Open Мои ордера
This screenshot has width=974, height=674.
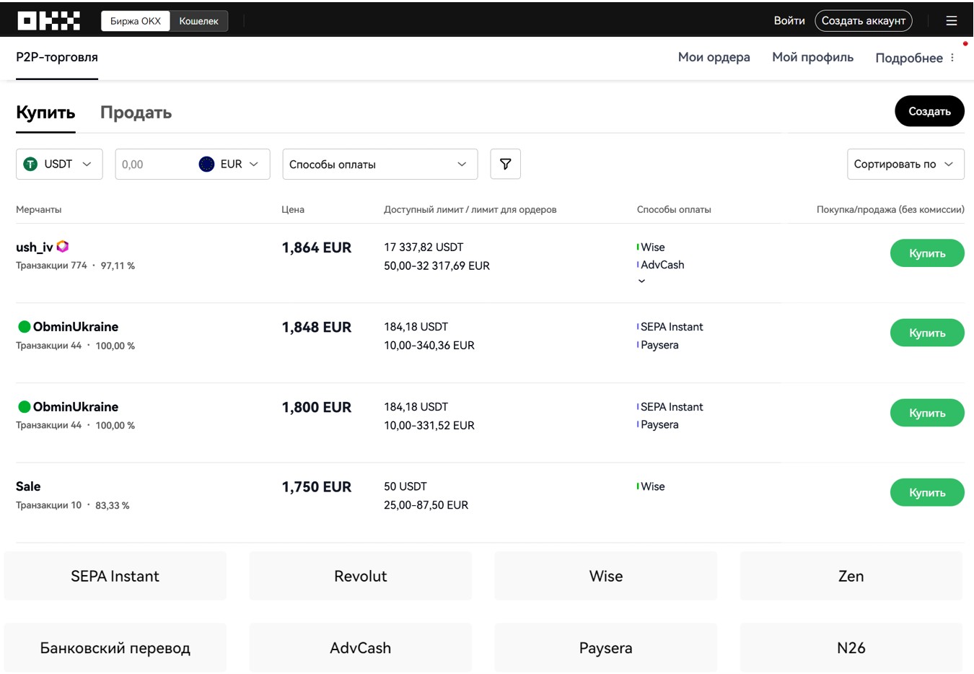tap(714, 57)
